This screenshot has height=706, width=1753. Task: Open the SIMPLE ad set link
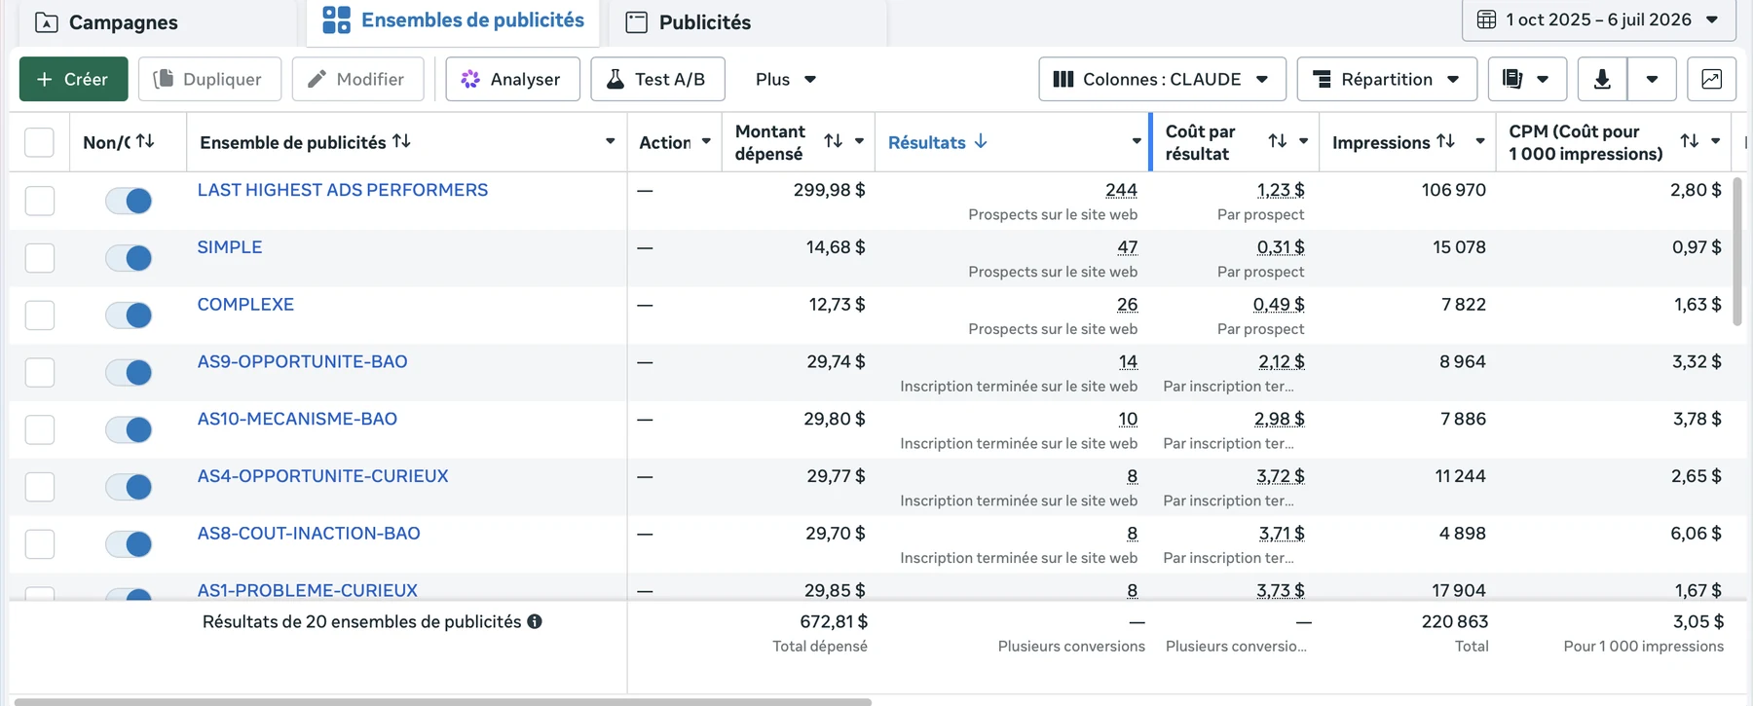point(230,247)
